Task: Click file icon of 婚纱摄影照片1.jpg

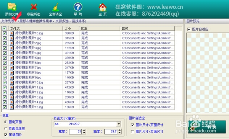Action: (12, 38)
